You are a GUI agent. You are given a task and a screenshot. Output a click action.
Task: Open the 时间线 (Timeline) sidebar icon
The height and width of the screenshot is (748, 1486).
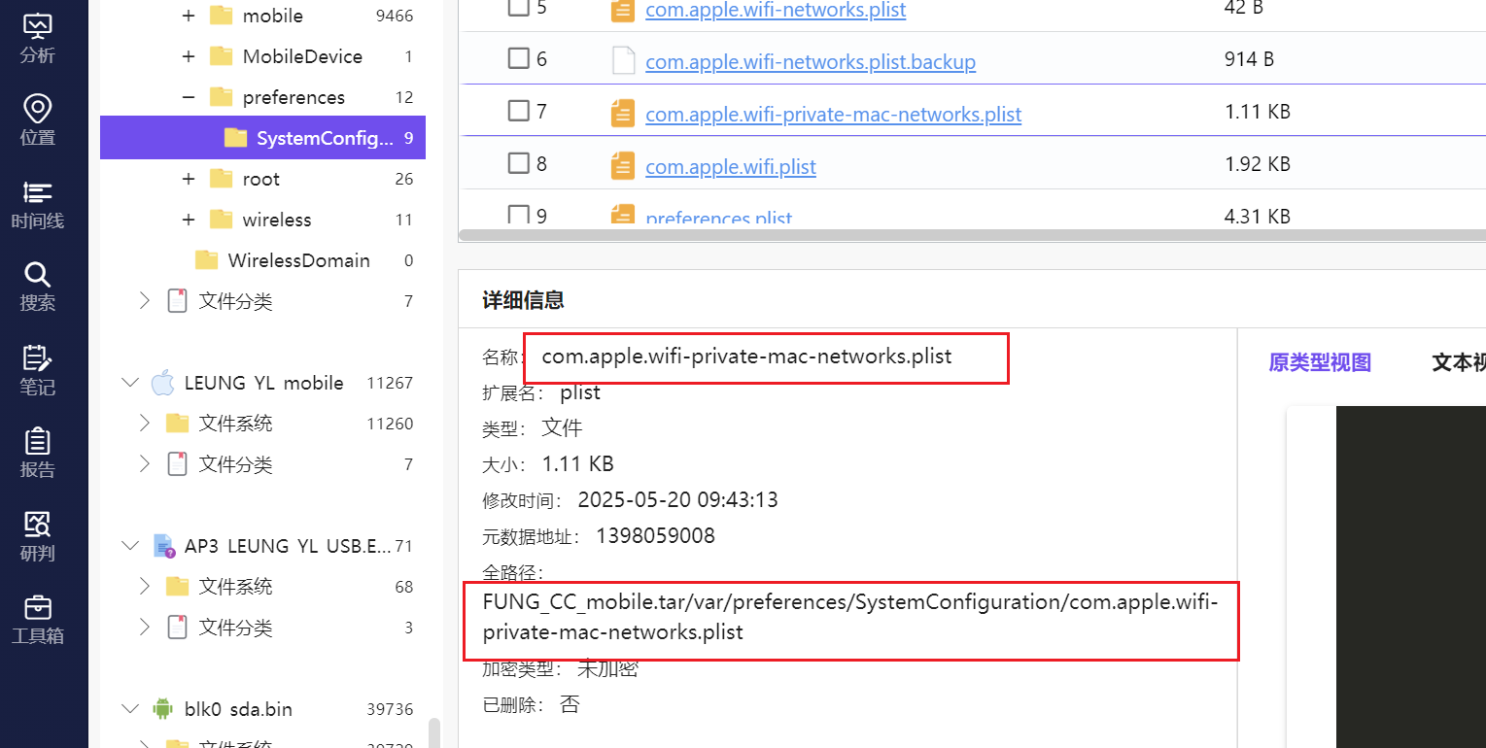point(38,204)
